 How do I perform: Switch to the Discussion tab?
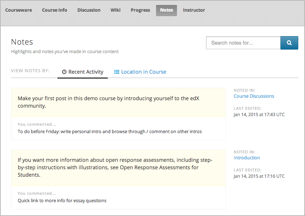point(89,10)
